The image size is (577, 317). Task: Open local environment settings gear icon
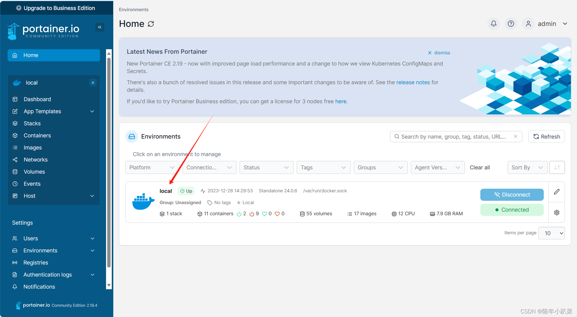coord(557,213)
